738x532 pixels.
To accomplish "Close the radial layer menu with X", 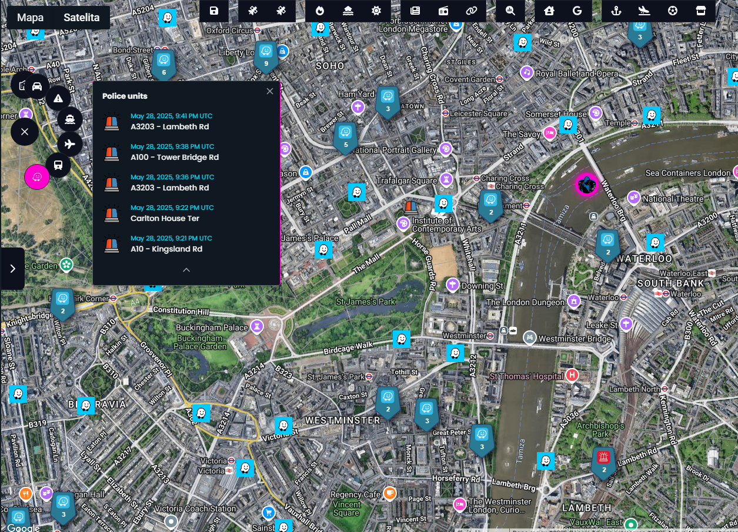I will pyautogui.click(x=25, y=132).
